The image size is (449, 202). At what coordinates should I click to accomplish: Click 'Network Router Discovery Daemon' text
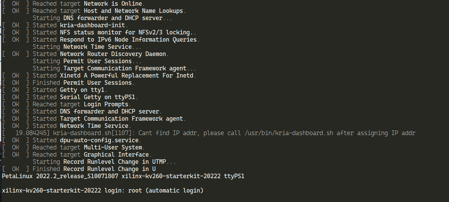(x=113, y=54)
